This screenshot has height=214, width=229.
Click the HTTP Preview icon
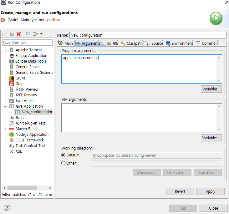pyautogui.click(x=12, y=89)
